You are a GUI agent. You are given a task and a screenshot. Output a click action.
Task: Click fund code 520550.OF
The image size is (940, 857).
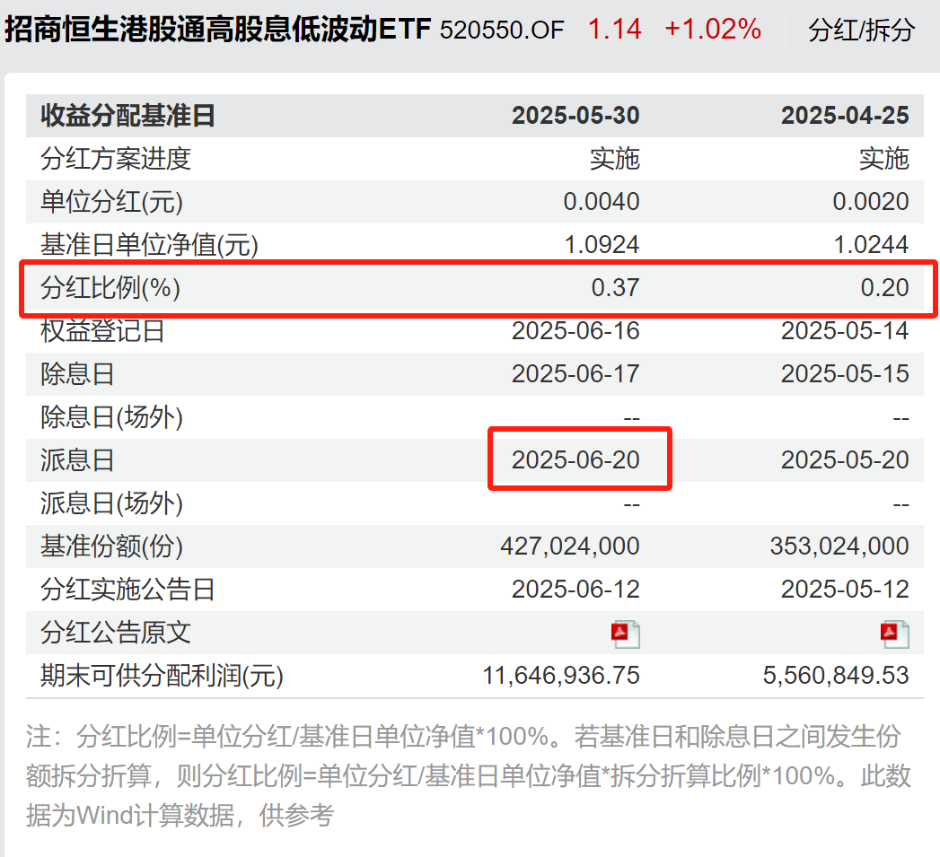click(x=502, y=30)
